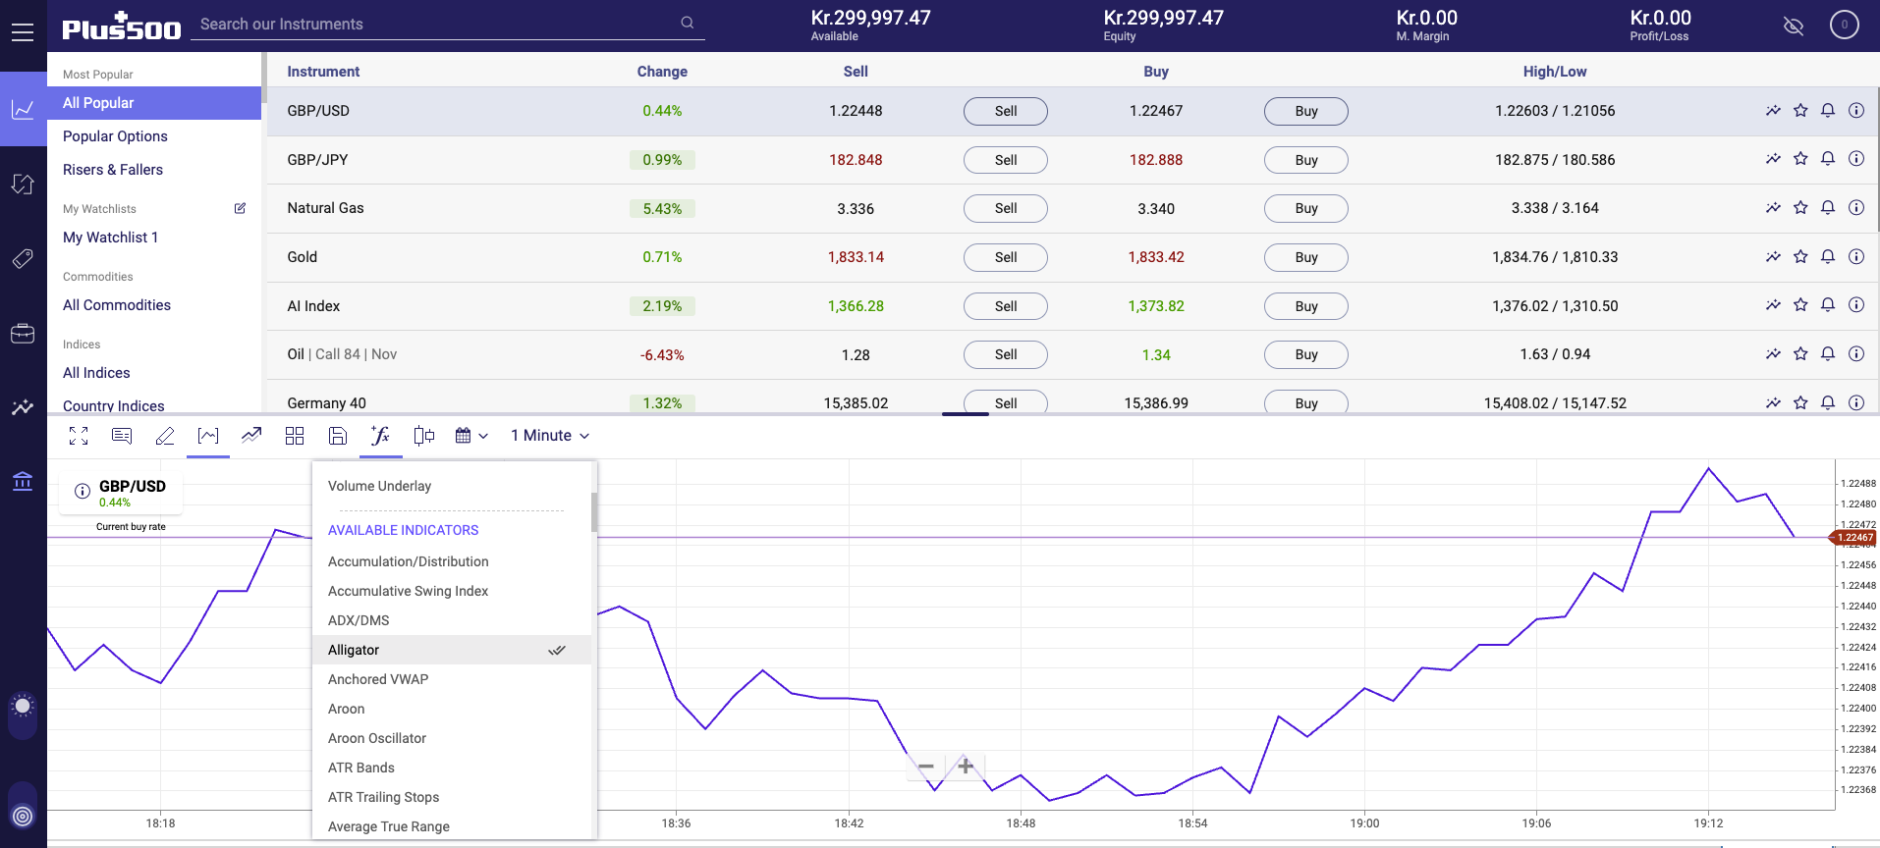
Task: Add GBP/USD to favorites star
Action: click(1800, 110)
